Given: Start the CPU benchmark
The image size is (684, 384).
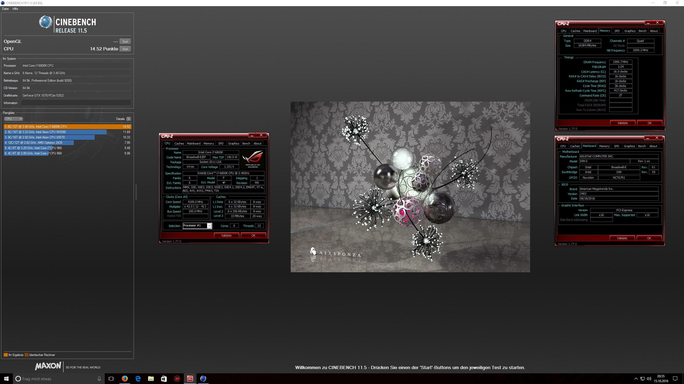Looking at the screenshot, I should pos(125,49).
